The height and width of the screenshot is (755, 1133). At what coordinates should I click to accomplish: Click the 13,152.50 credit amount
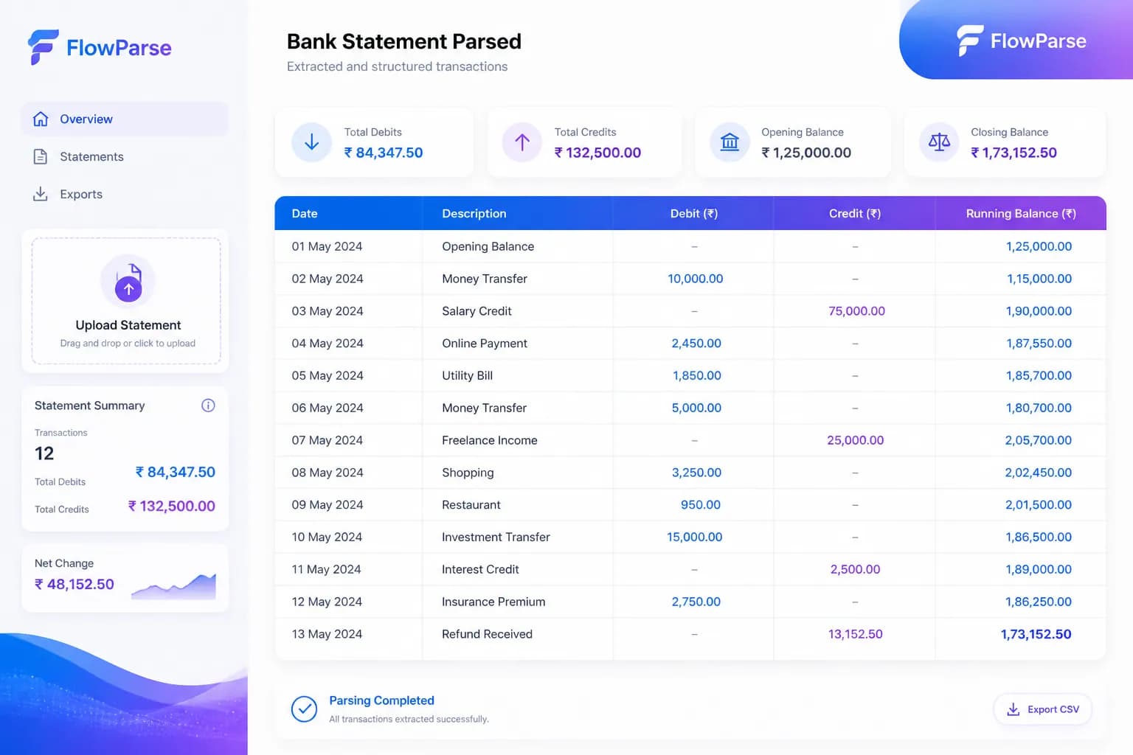click(x=856, y=634)
